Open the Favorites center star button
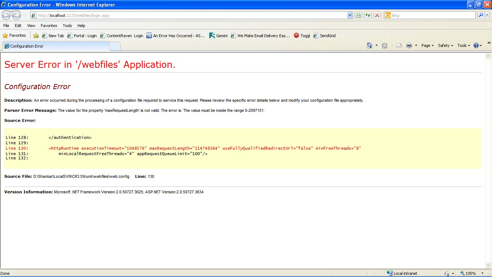492x277 pixels. click(14, 36)
